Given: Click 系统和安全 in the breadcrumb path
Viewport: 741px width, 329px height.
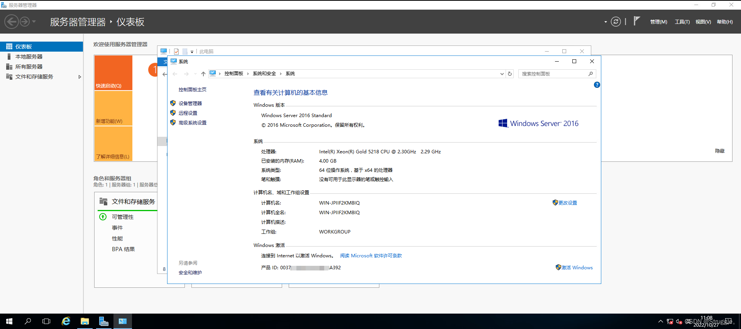Looking at the screenshot, I should [x=264, y=74].
